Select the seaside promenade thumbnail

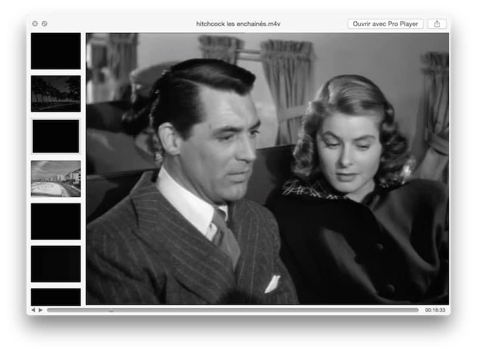point(55,179)
